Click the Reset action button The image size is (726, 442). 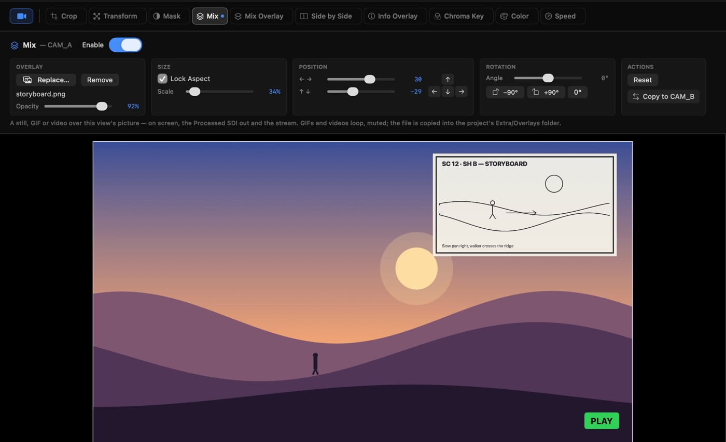[x=643, y=80]
